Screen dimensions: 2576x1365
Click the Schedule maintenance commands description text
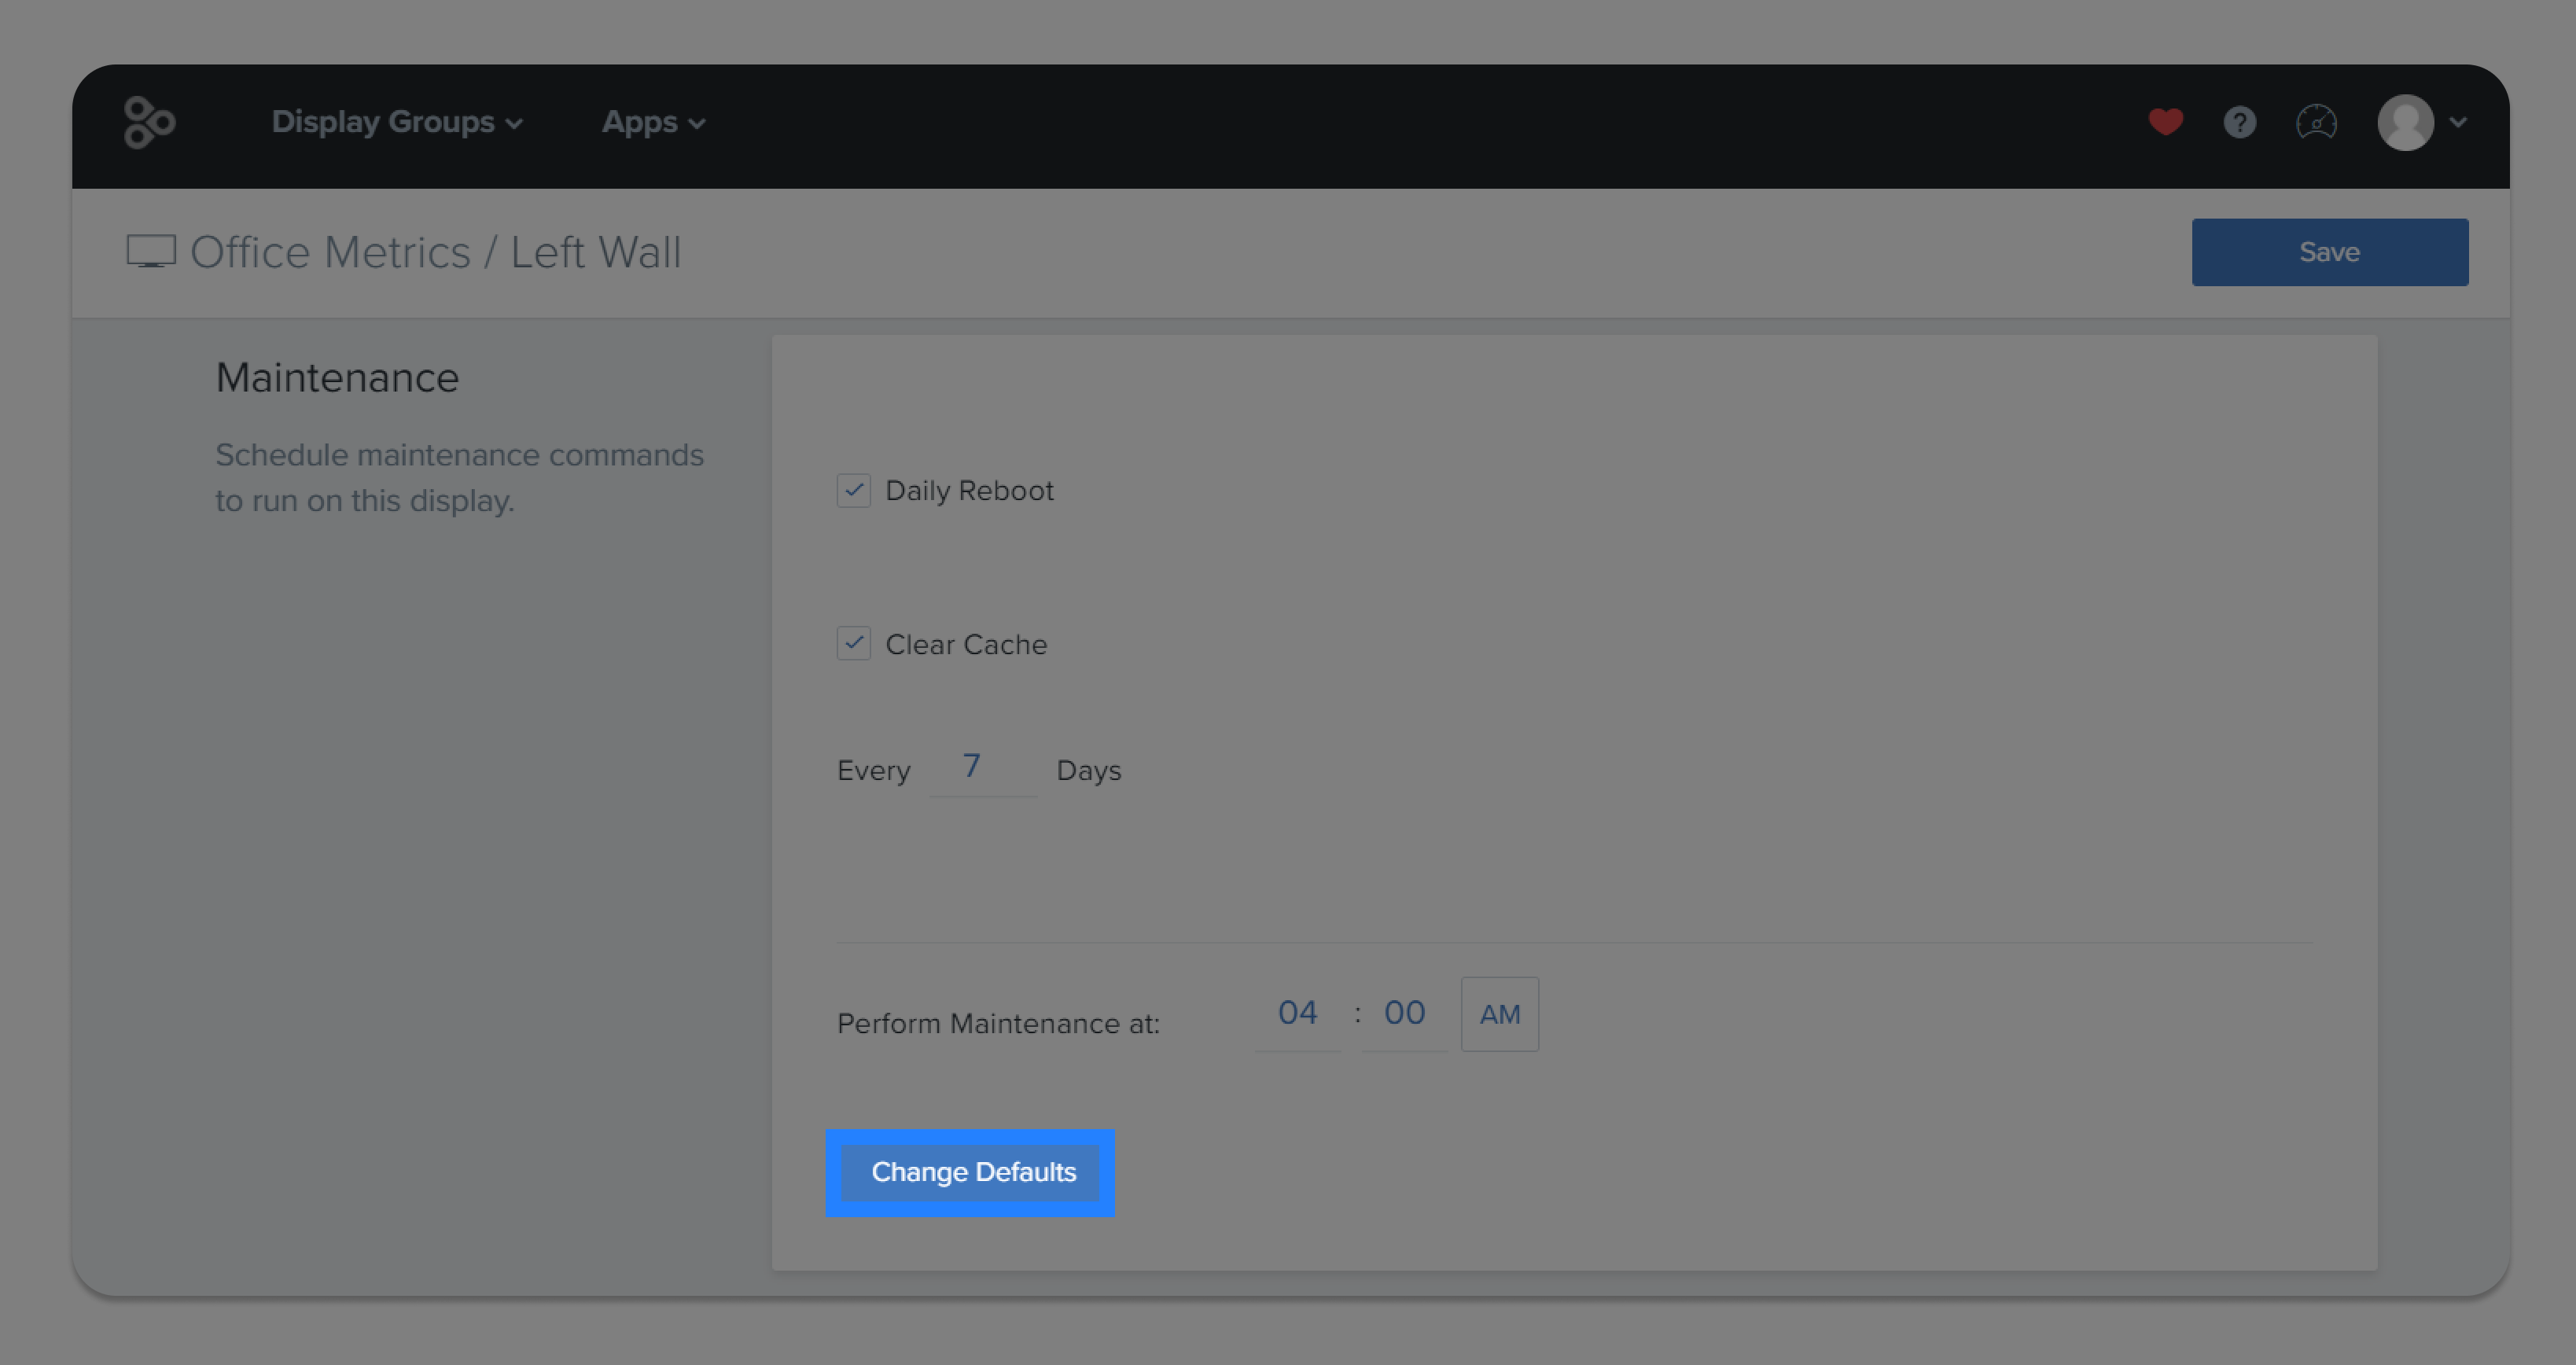point(459,477)
